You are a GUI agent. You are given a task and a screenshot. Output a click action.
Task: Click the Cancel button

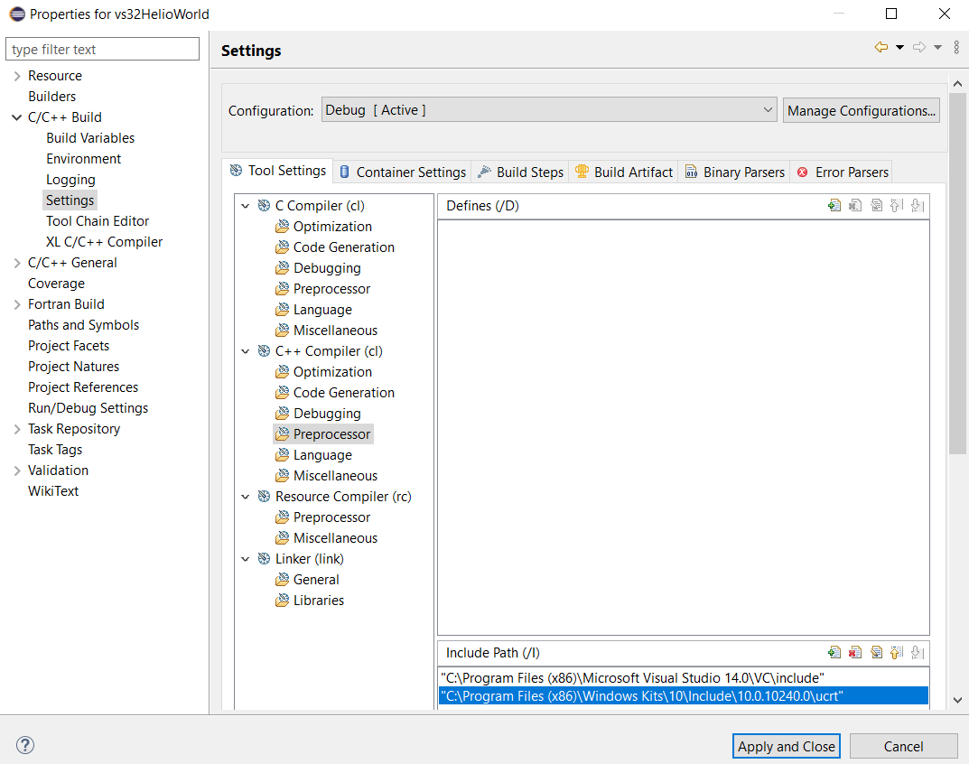(x=903, y=746)
